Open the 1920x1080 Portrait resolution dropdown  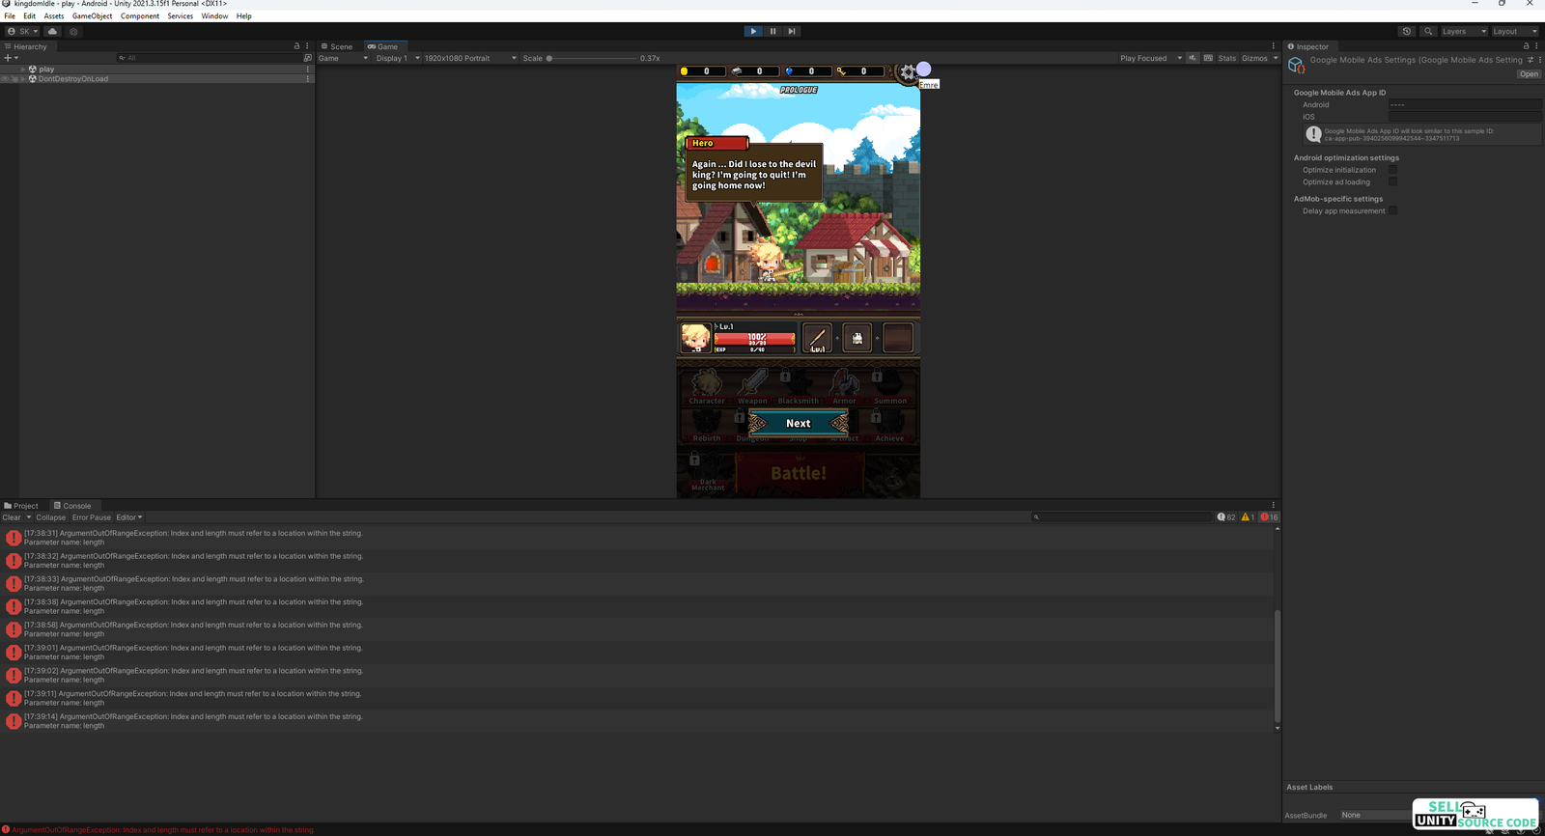[470, 58]
